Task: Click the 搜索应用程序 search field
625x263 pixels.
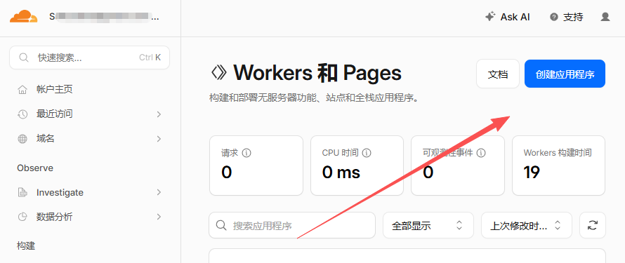Action: (291, 225)
